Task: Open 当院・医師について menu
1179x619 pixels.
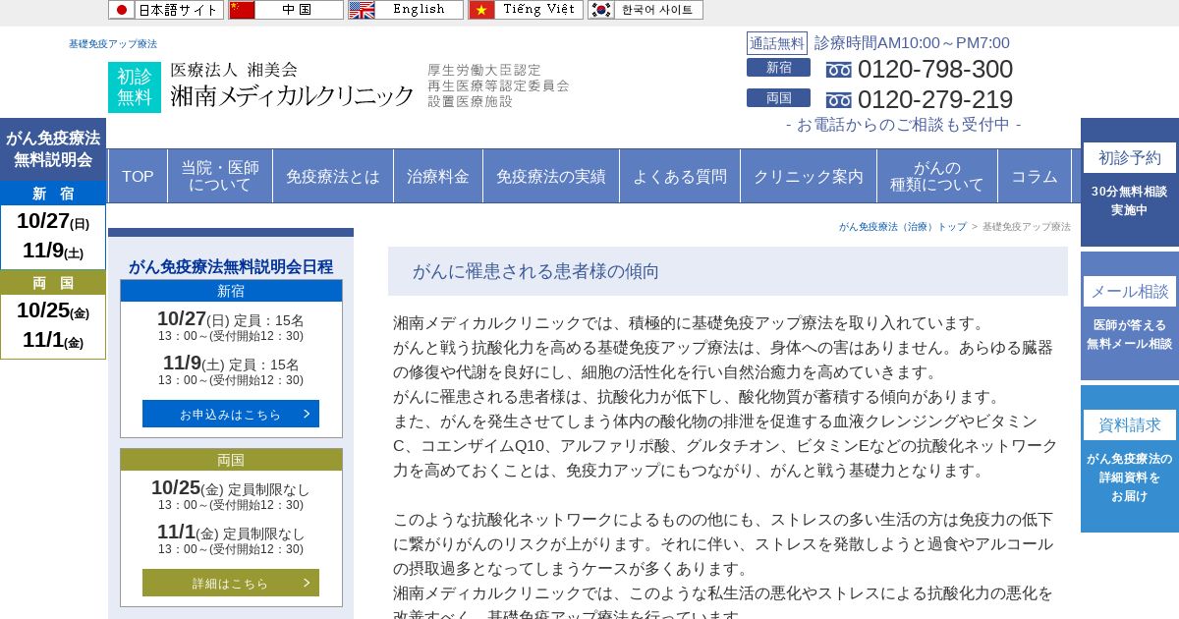Action: (x=220, y=176)
